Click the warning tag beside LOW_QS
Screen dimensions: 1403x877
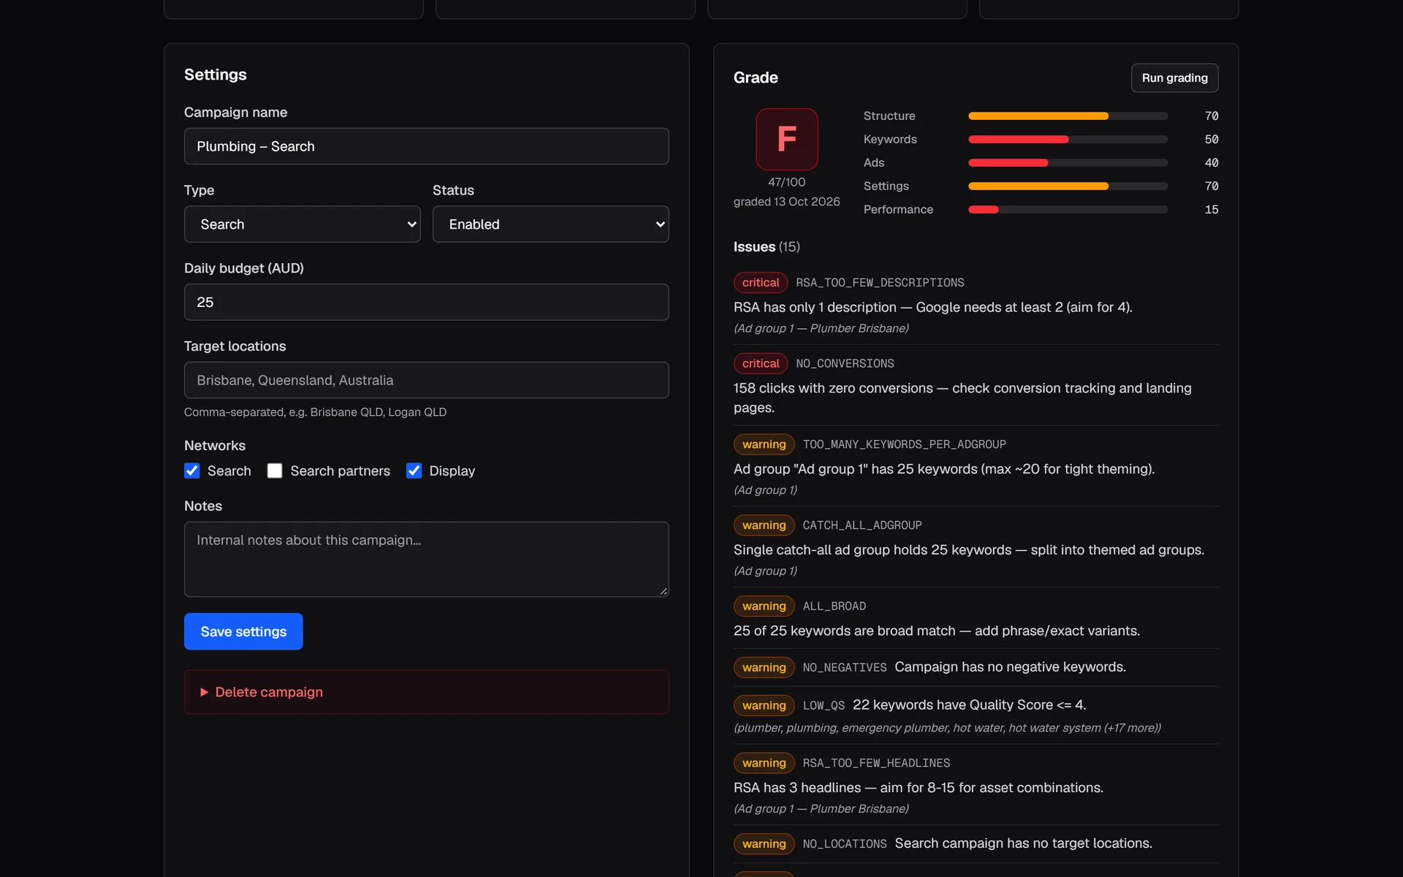pos(764,705)
